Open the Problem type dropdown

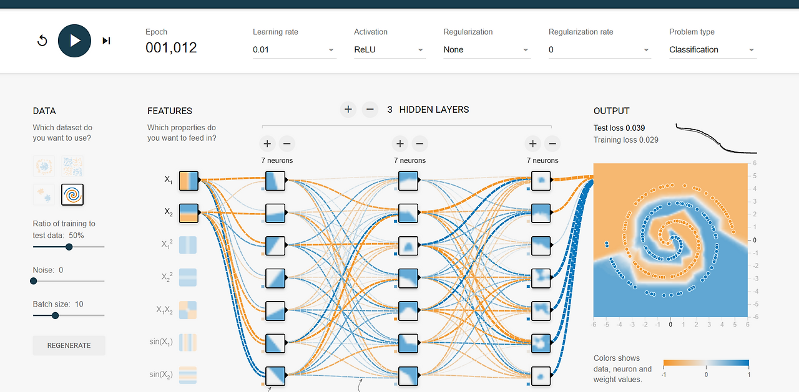(712, 50)
